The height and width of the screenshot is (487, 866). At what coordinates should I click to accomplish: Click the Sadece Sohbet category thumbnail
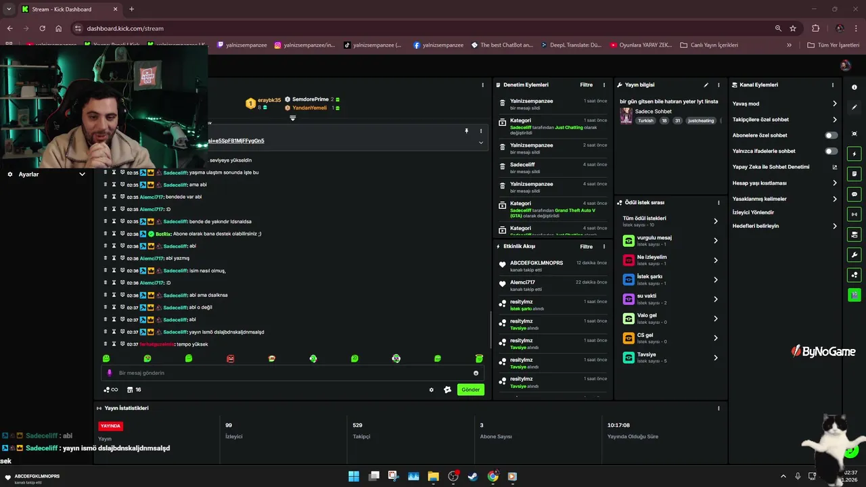point(626,116)
